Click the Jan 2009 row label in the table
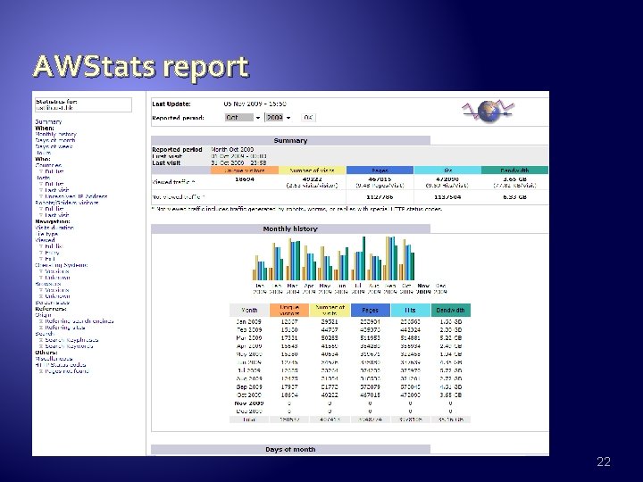Image resolution: width=643 pixels, height=482 pixels. 249,321
